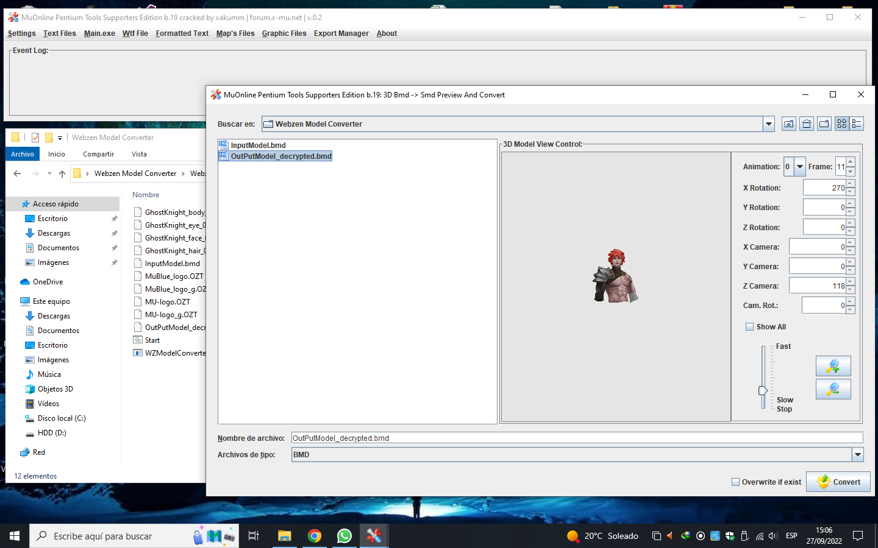Click the Create New Folder icon
The height and width of the screenshot is (548, 878).
(824, 124)
